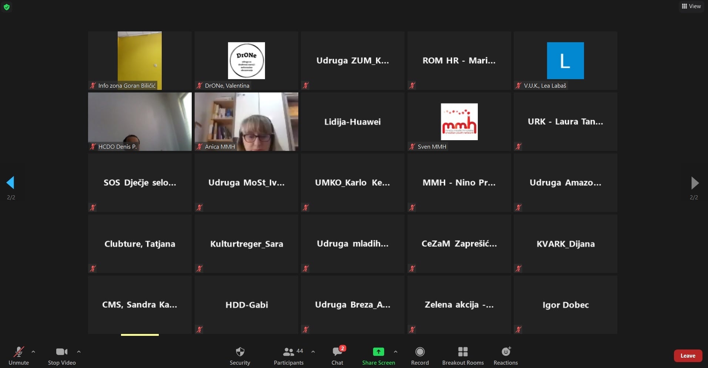Open Breakout Rooms
Viewport: 708px width, 368px height.
point(463,356)
